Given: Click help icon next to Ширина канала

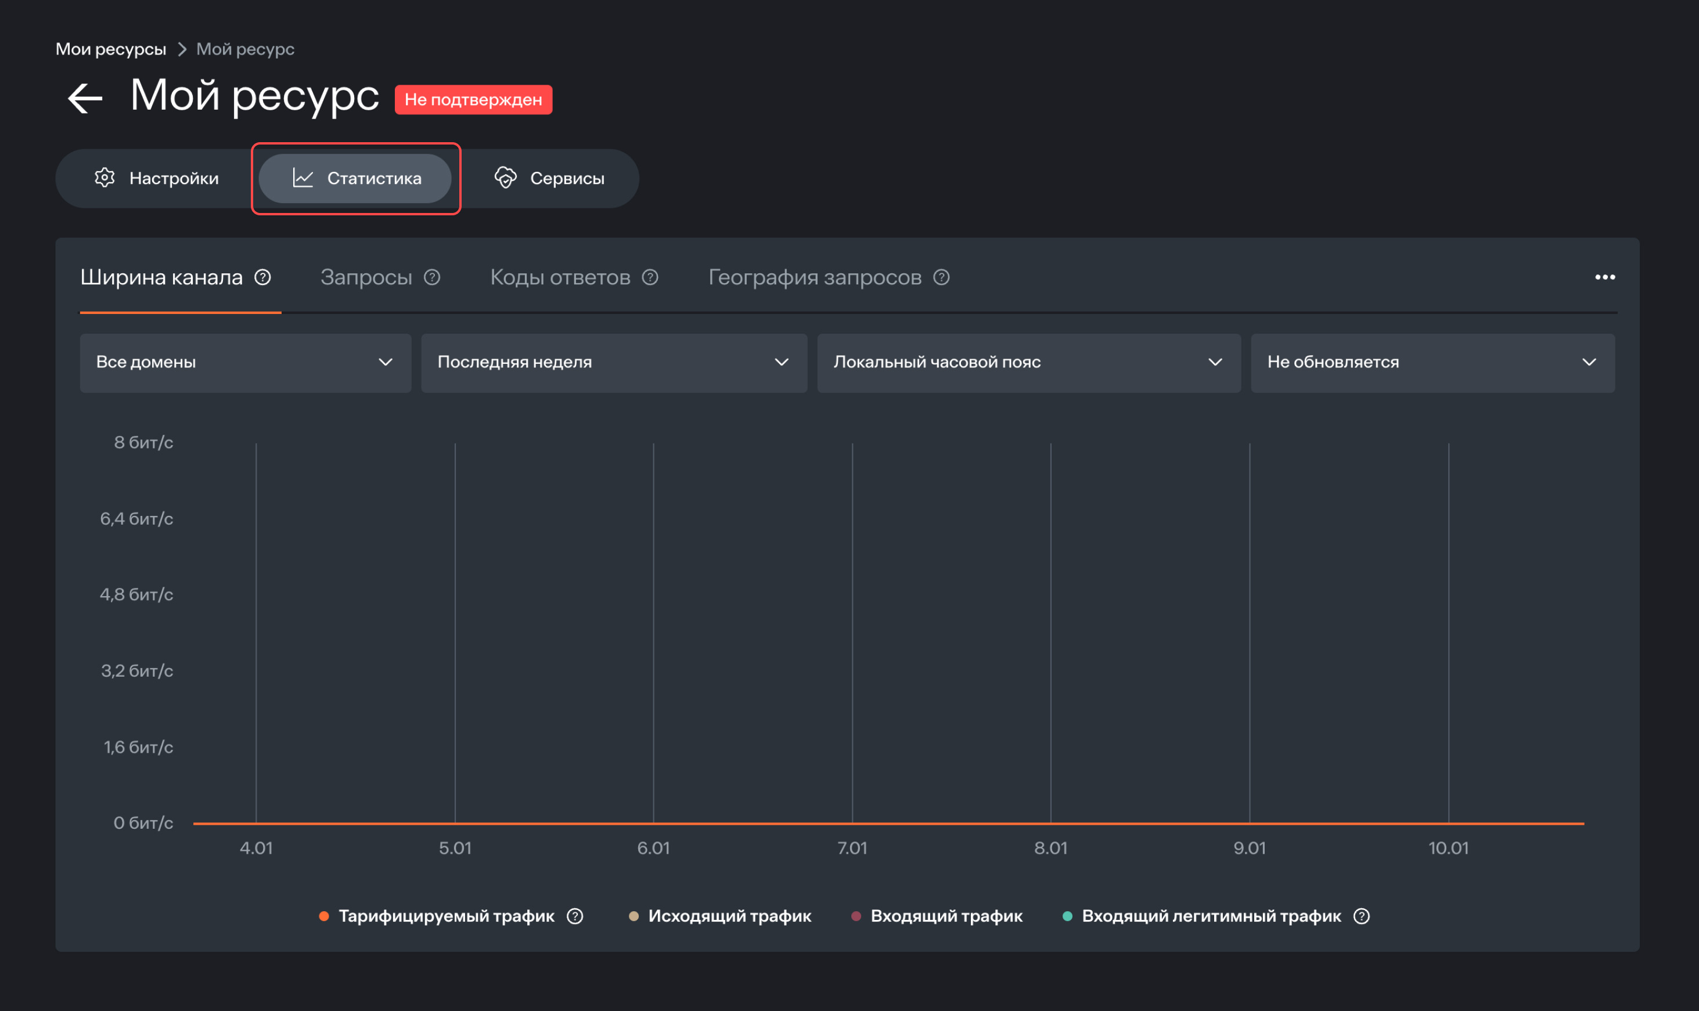Looking at the screenshot, I should click(x=263, y=277).
